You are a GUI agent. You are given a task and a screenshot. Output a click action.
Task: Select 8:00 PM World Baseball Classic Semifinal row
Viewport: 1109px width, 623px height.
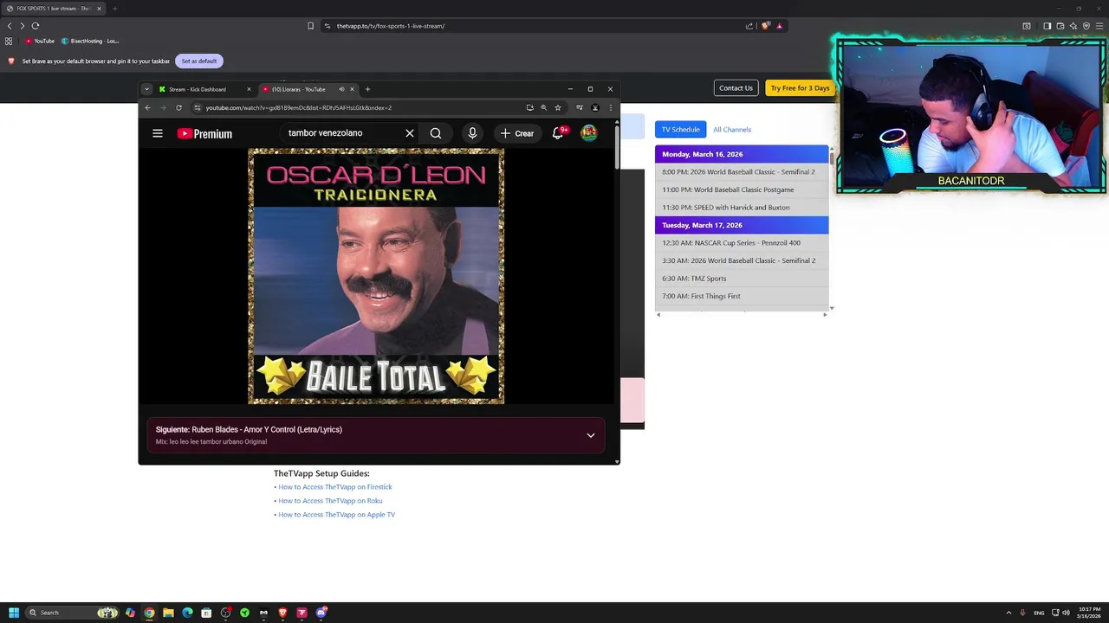tap(742, 171)
